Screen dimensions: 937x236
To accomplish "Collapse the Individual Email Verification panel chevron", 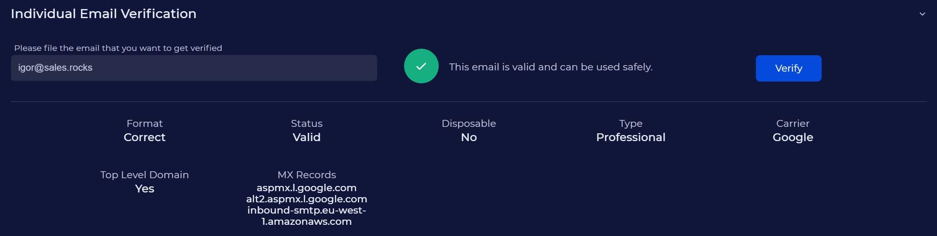I will pos(922,14).
